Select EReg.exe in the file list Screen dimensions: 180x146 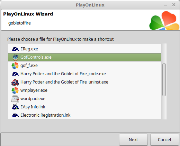(x=84, y=49)
